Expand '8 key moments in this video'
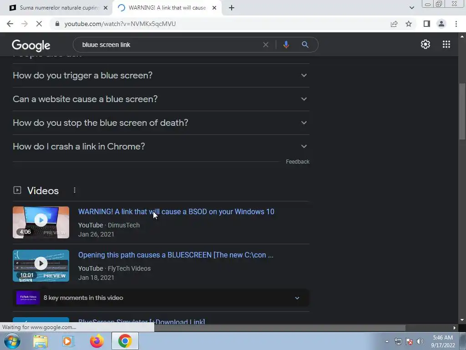Viewport: 466px width, 350px height. [x=161, y=298]
